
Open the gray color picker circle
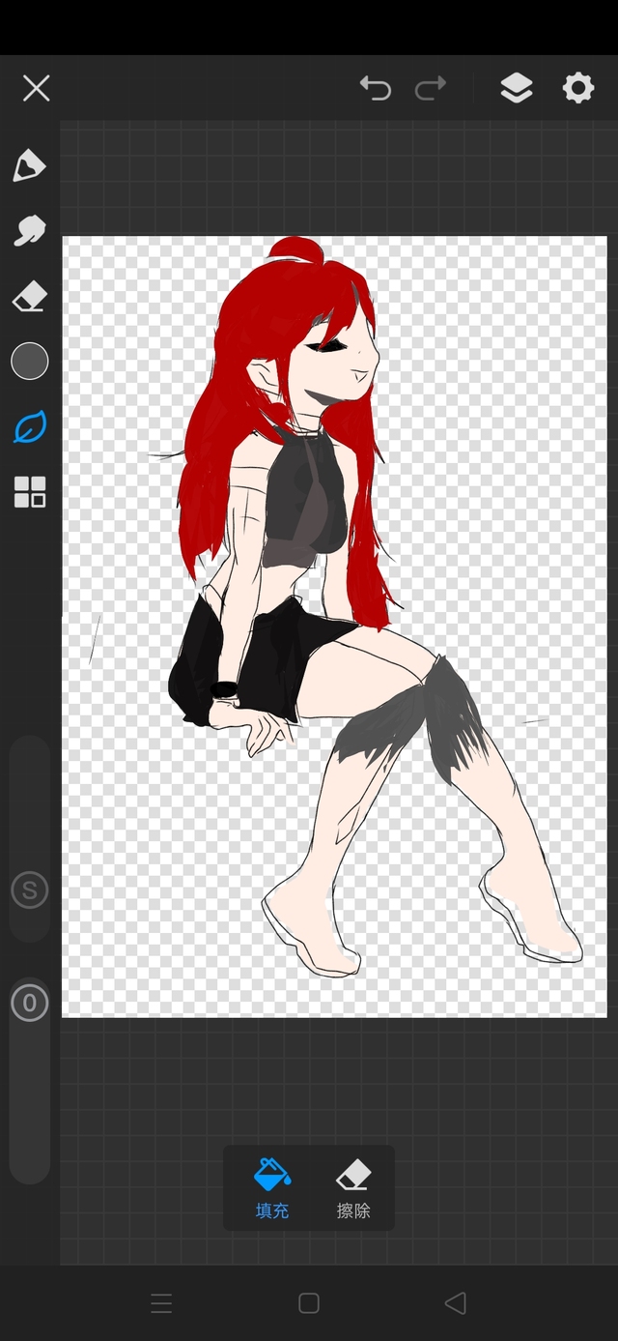30,362
